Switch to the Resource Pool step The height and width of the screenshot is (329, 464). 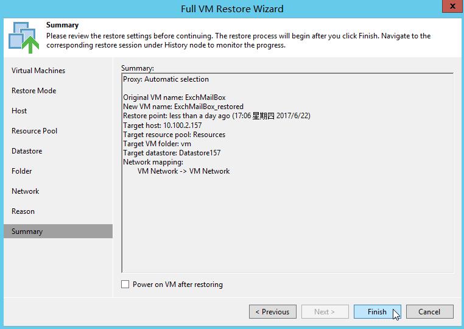click(x=34, y=131)
